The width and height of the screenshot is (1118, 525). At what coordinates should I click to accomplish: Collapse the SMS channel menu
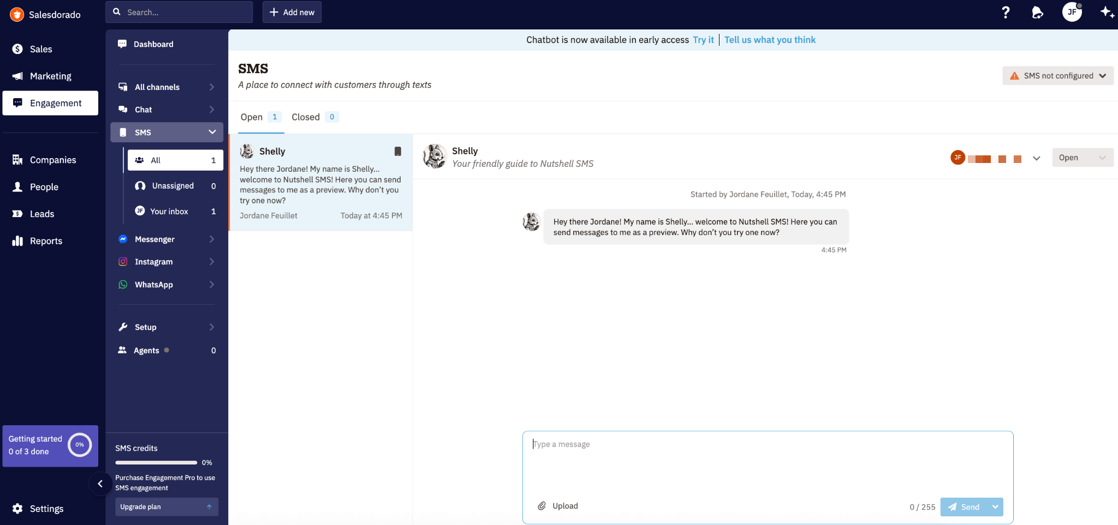[x=212, y=132]
